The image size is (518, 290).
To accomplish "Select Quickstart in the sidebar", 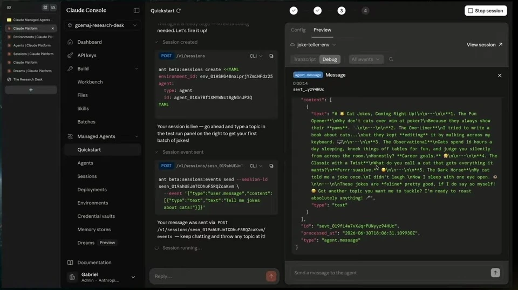I will pos(103,150).
